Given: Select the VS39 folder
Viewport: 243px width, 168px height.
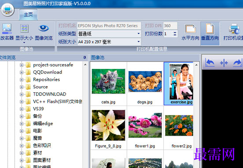Looking at the screenshot, I should [x=38, y=109].
